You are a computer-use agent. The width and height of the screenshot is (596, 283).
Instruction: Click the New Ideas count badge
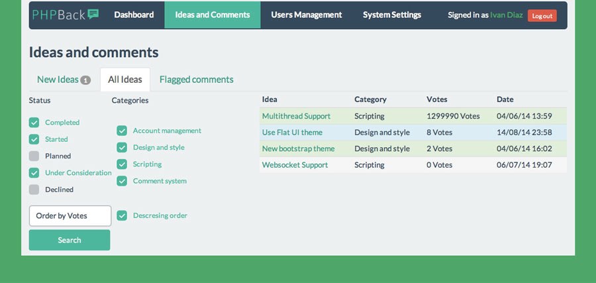(85, 80)
